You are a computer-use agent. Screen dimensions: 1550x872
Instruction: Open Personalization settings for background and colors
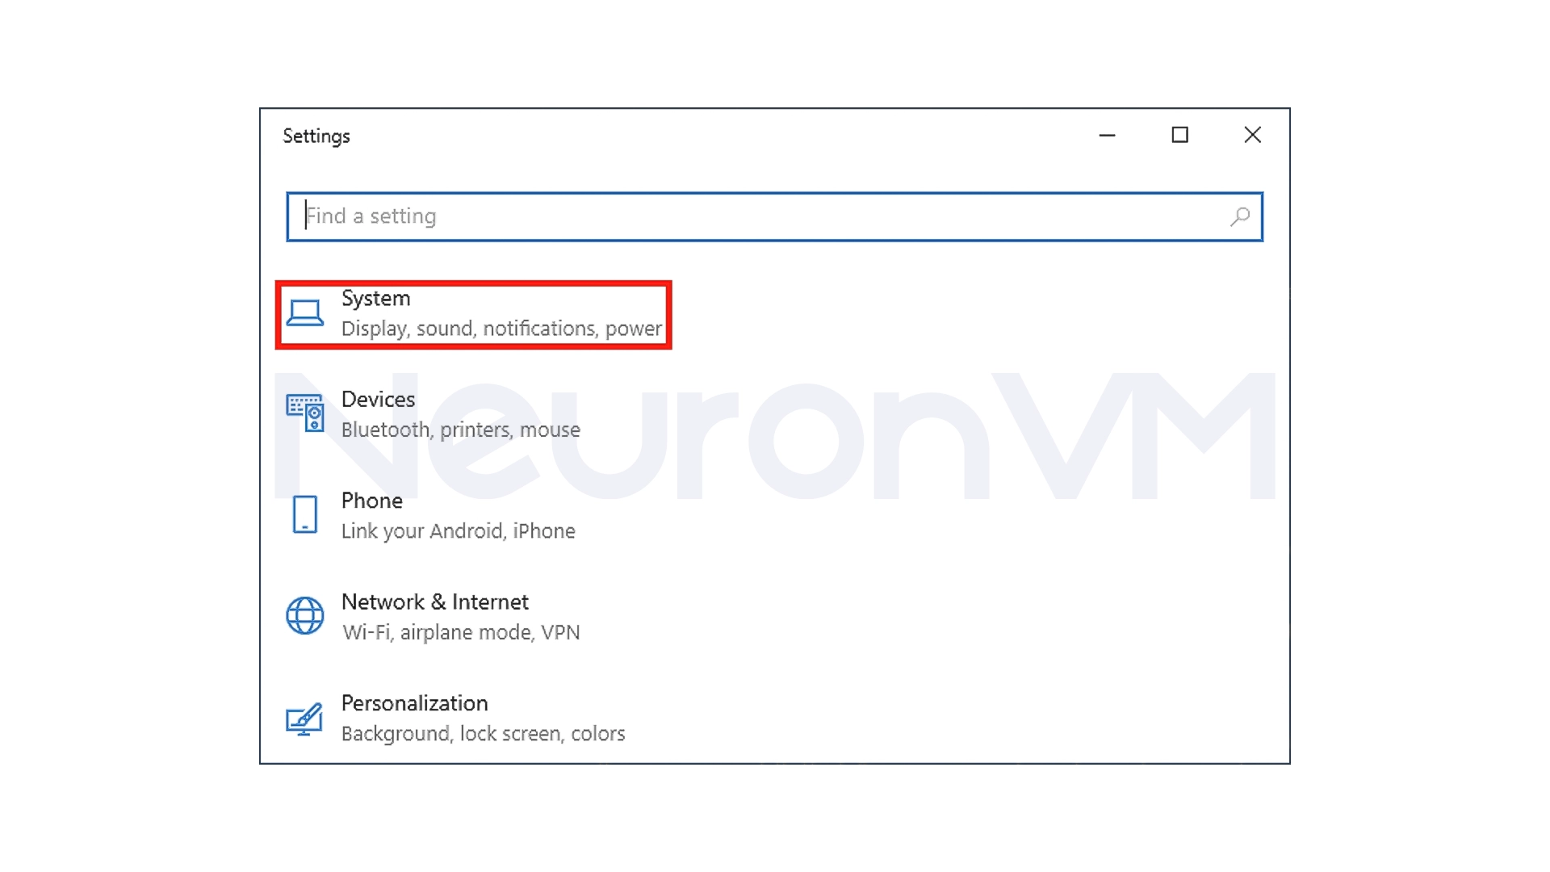[x=414, y=703]
